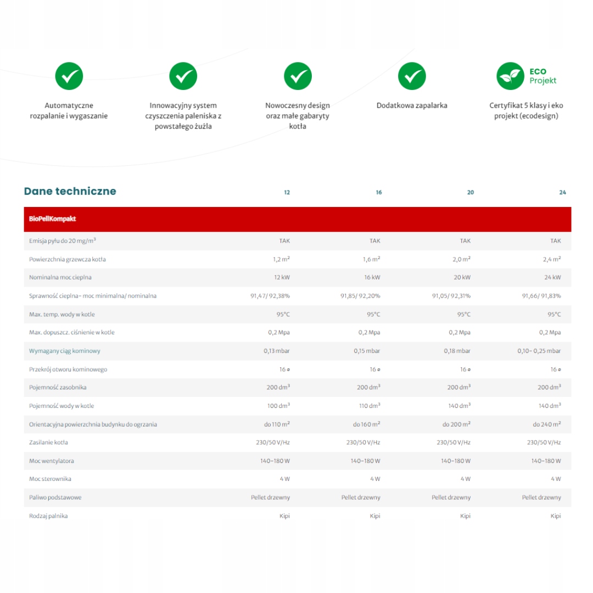Image resolution: width=593 pixels, height=593 pixels.
Task: Click the Pojemność zasobnika row label
Action: (58, 388)
